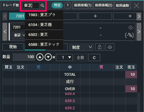The height and width of the screenshot is (112, 144).
Task: Open the 7201 board tab
Action: pyautogui.click(x=17, y=16)
